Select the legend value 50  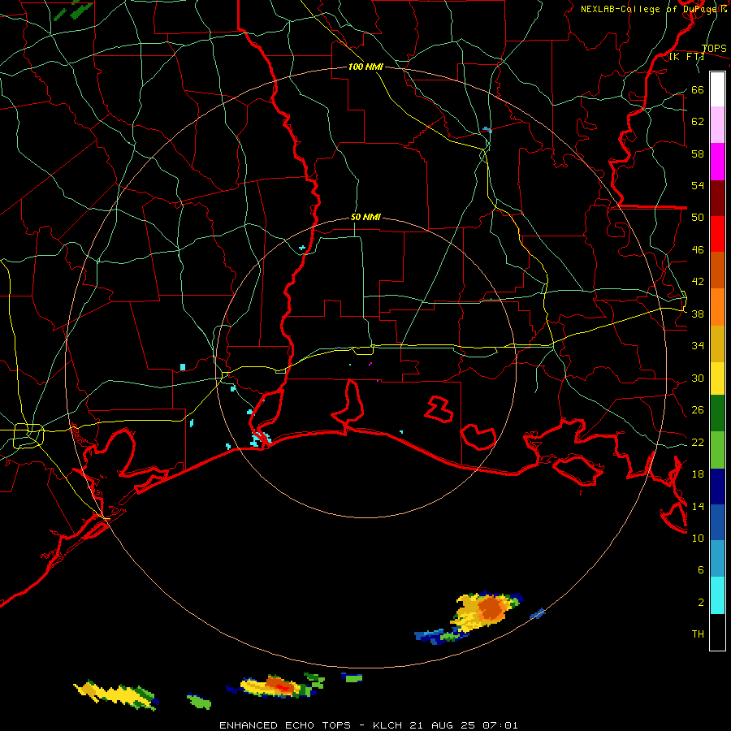tap(698, 218)
